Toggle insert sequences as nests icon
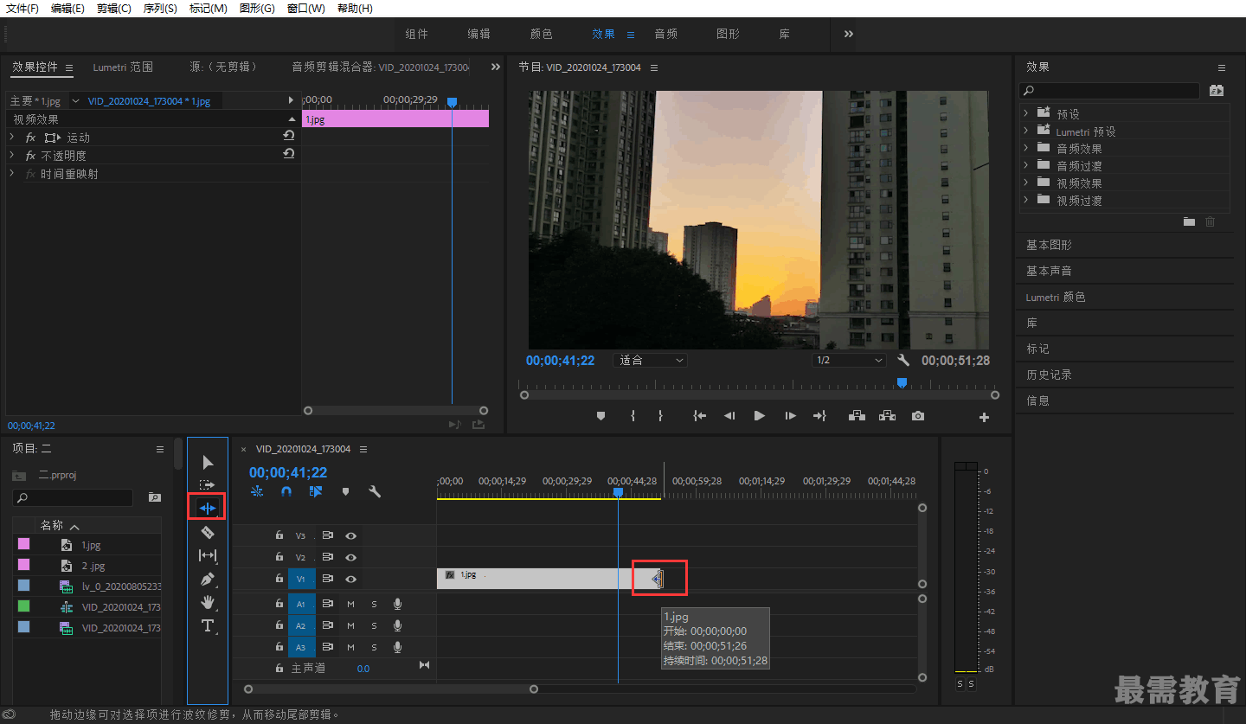This screenshot has height=724, width=1246. click(x=257, y=491)
